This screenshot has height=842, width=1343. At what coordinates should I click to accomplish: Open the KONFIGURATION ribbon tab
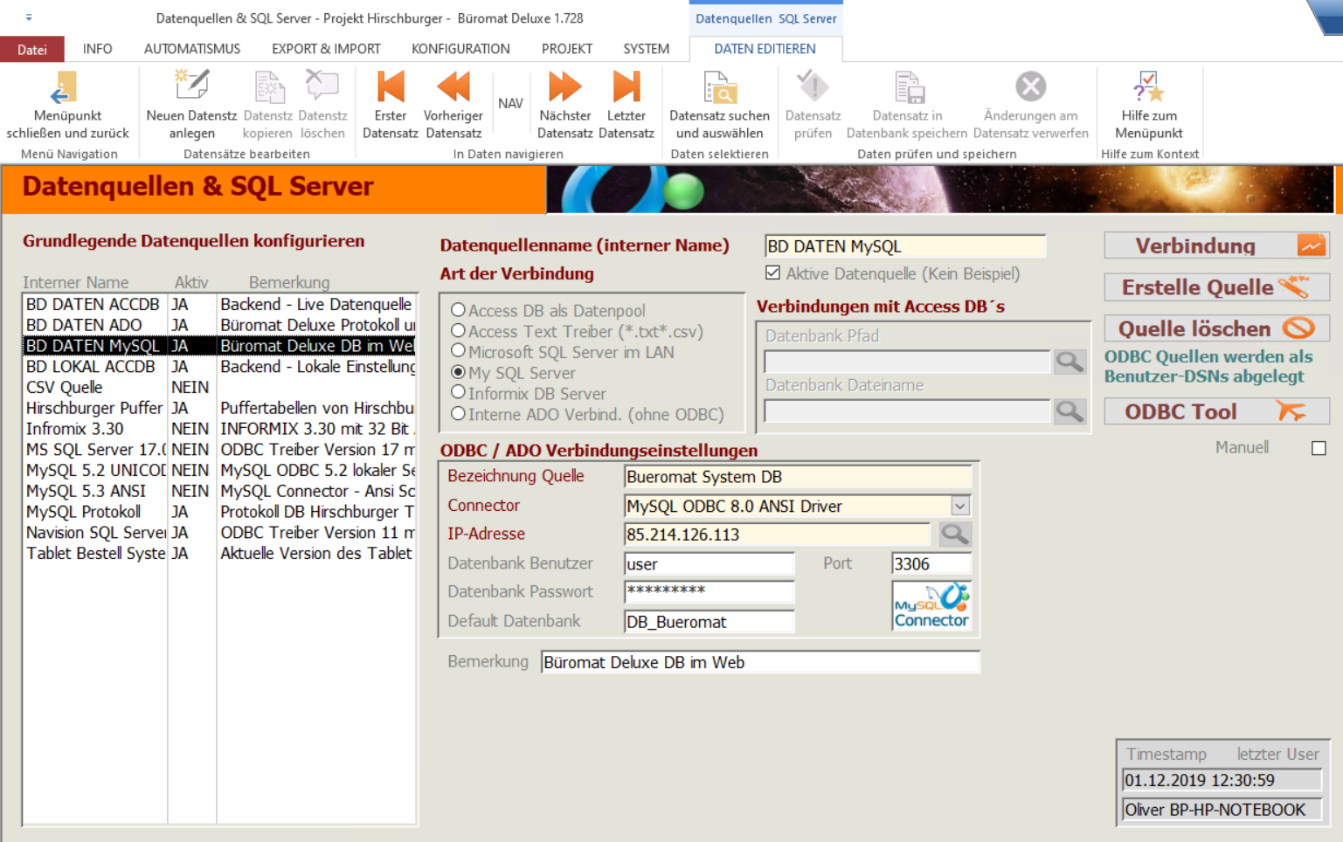coord(460,49)
